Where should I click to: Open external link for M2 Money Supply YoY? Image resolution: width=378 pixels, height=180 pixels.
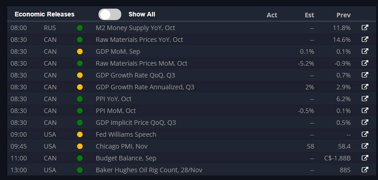click(x=365, y=27)
